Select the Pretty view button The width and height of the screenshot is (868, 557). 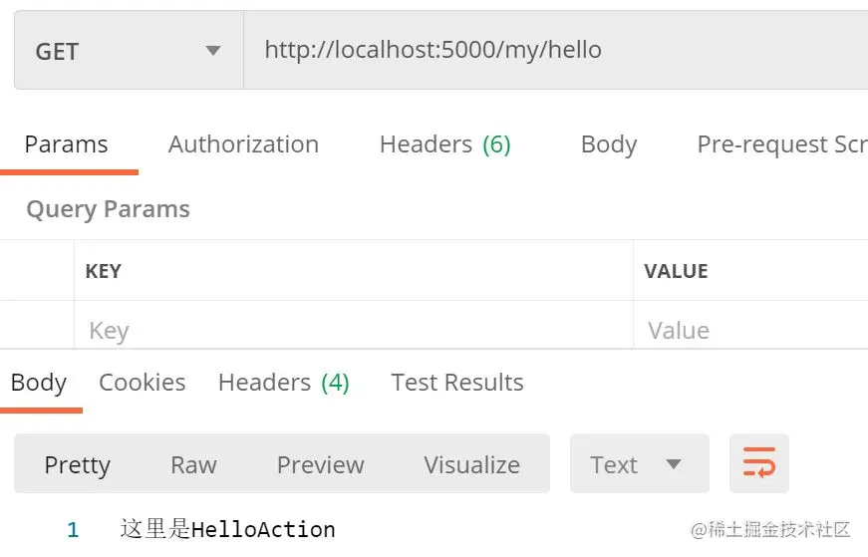point(77,464)
